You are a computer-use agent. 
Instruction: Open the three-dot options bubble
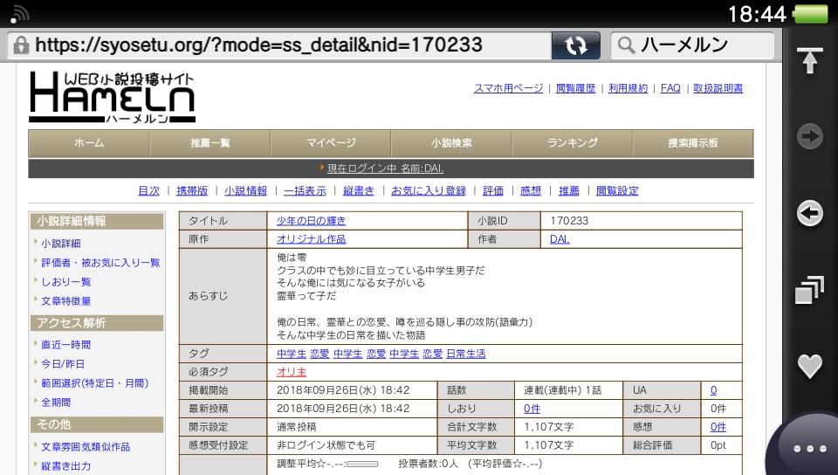pyautogui.click(x=807, y=448)
